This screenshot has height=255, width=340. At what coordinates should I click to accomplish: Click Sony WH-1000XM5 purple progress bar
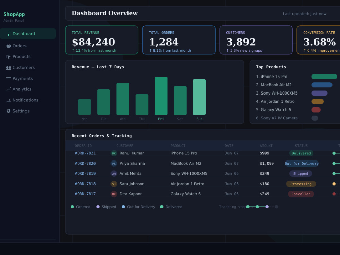click(320, 93)
